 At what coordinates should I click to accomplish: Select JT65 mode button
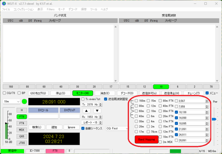click(x=22, y=143)
